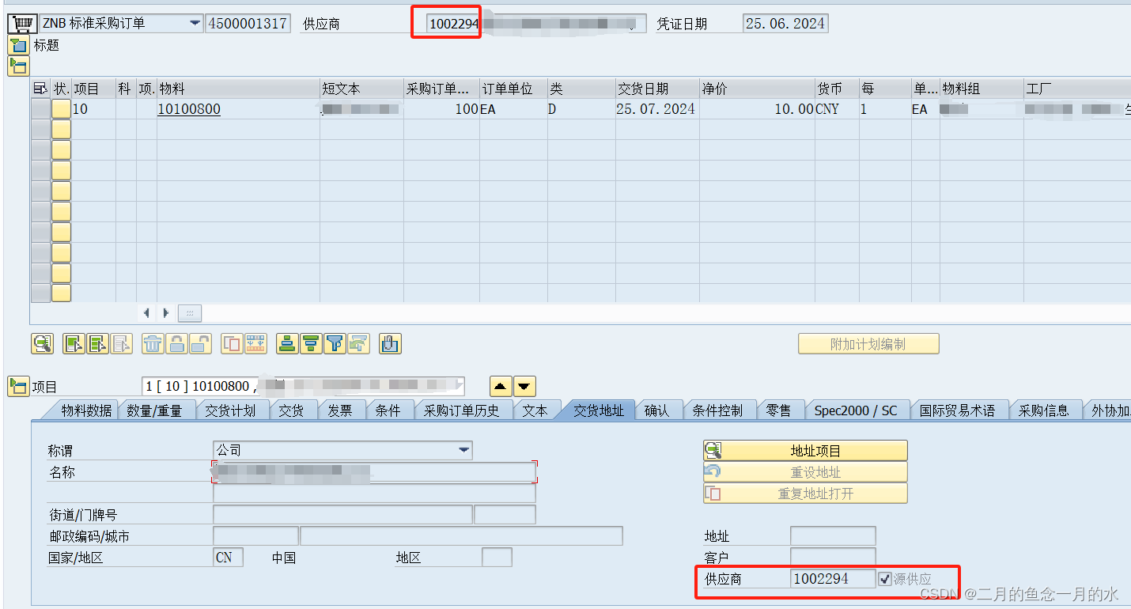This screenshot has height=609, width=1131.
Task: Open the item selector 1 [ 10 ] 10100800
Action: [304, 386]
